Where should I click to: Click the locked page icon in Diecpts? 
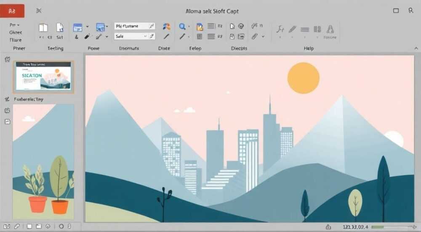(x=232, y=36)
